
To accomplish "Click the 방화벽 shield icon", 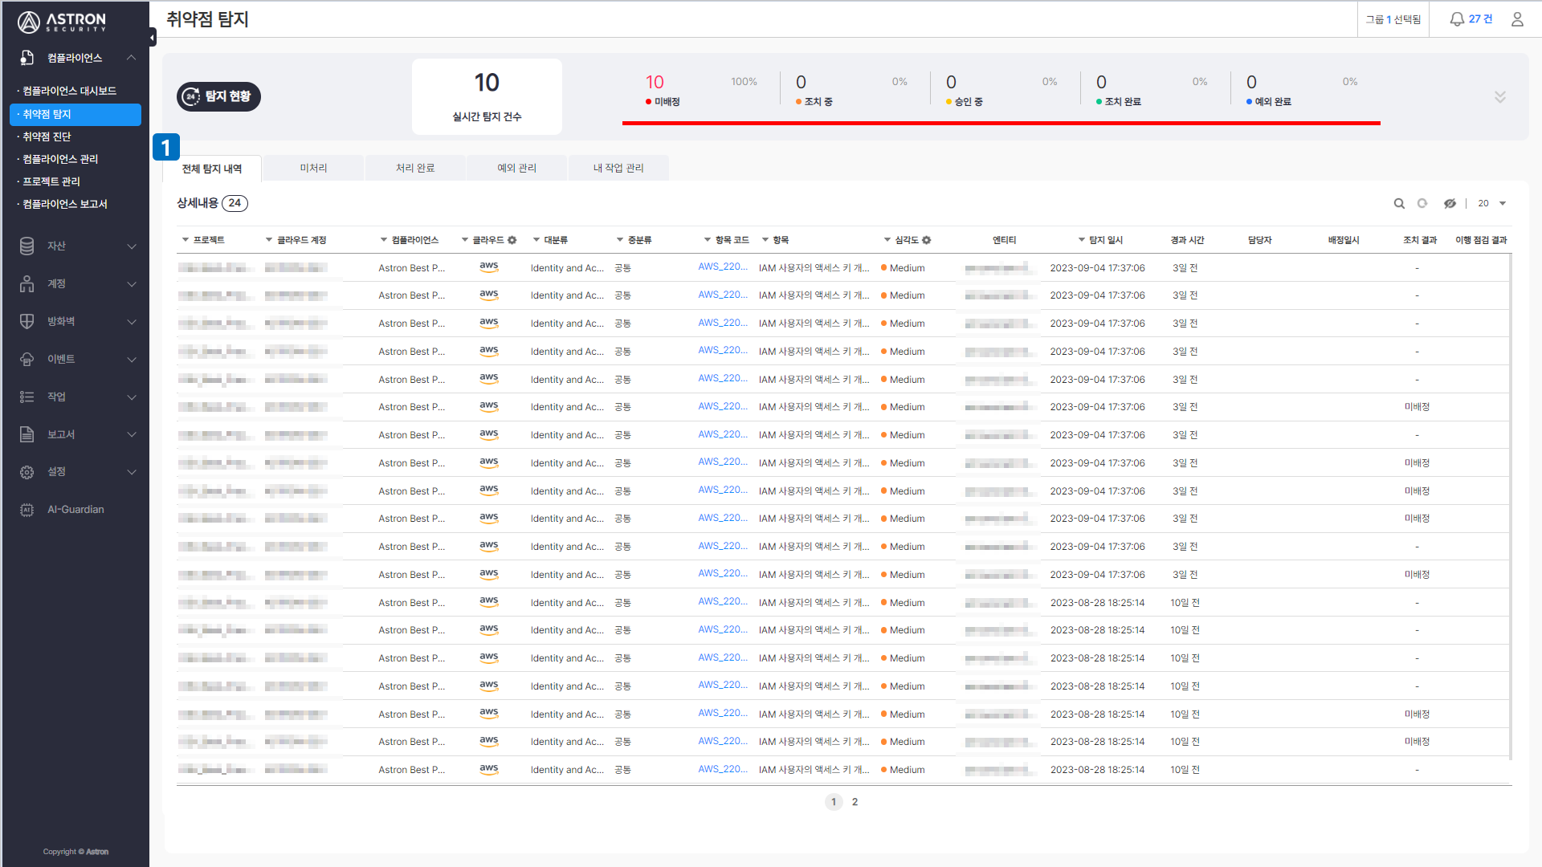I will click(x=27, y=321).
